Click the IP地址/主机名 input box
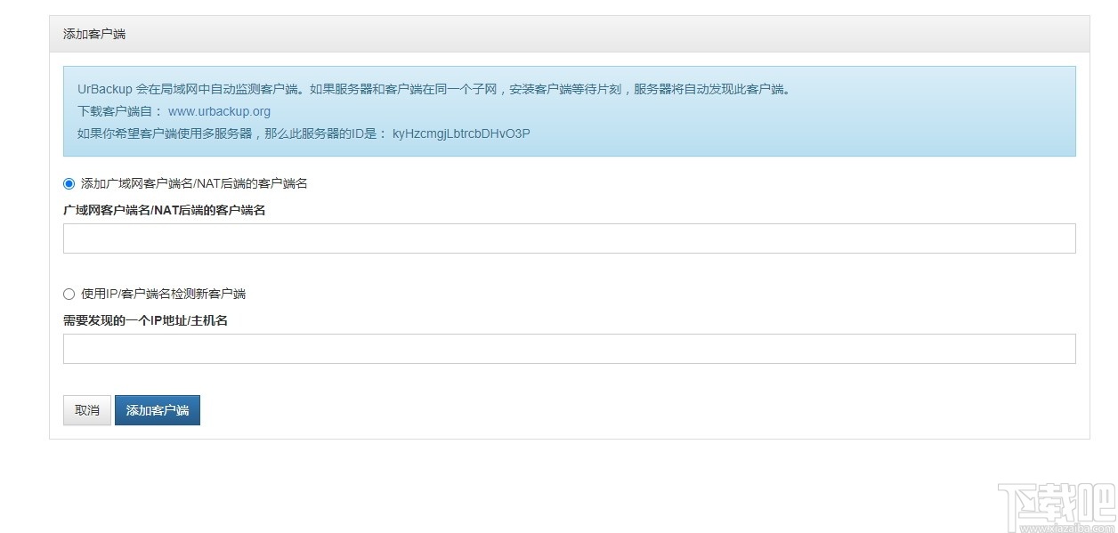 [x=569, y=348]
